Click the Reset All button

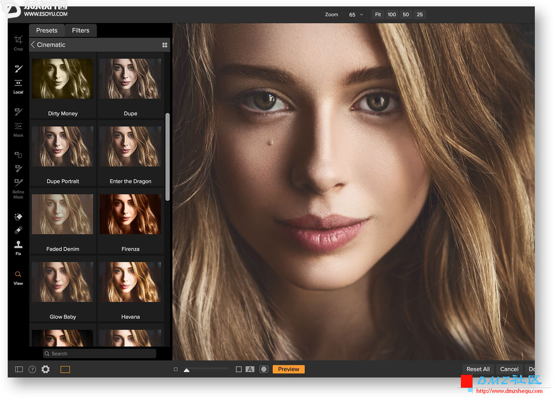tap(478, 369)
